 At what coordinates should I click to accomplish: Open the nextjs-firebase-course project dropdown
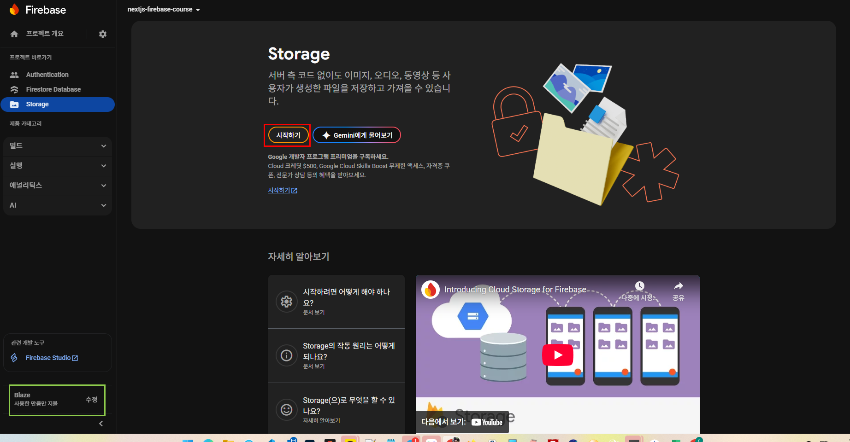(x=164, y=10)
